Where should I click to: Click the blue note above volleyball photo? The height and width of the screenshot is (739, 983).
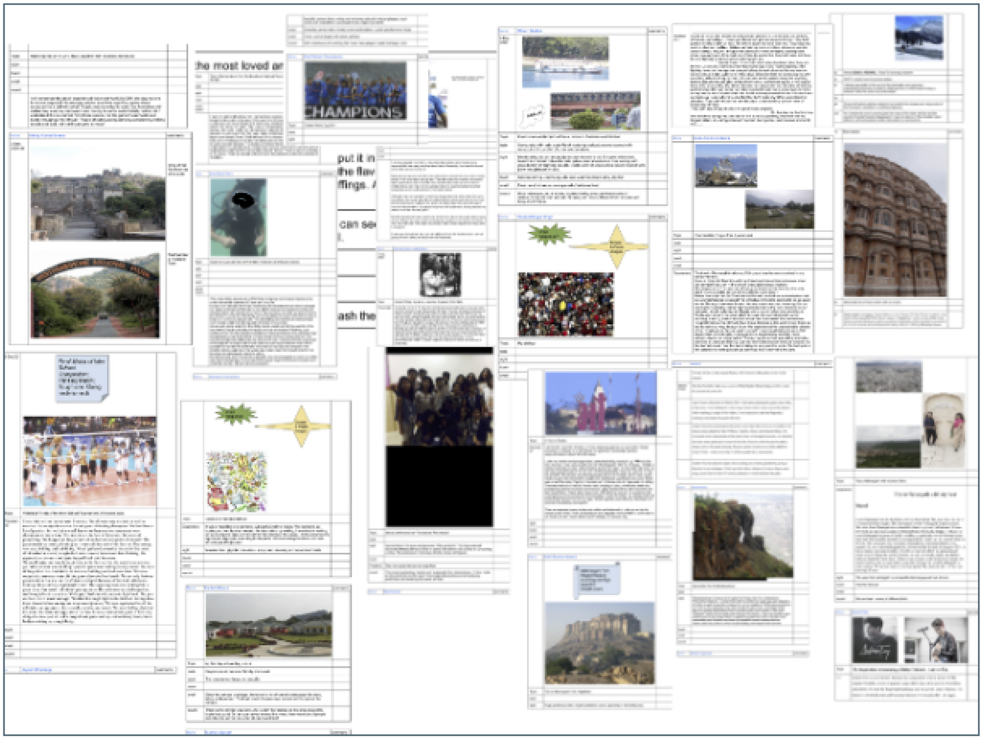pyautogui.click(x=82, y=378)
